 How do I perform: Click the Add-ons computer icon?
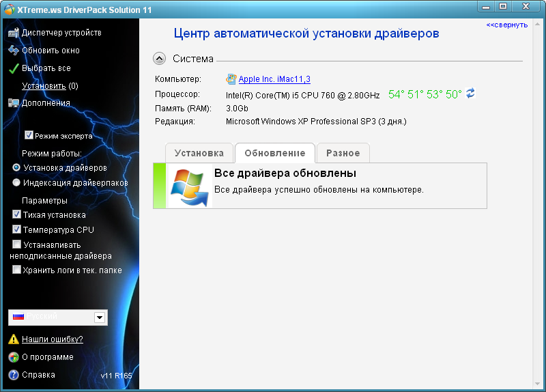14,103
